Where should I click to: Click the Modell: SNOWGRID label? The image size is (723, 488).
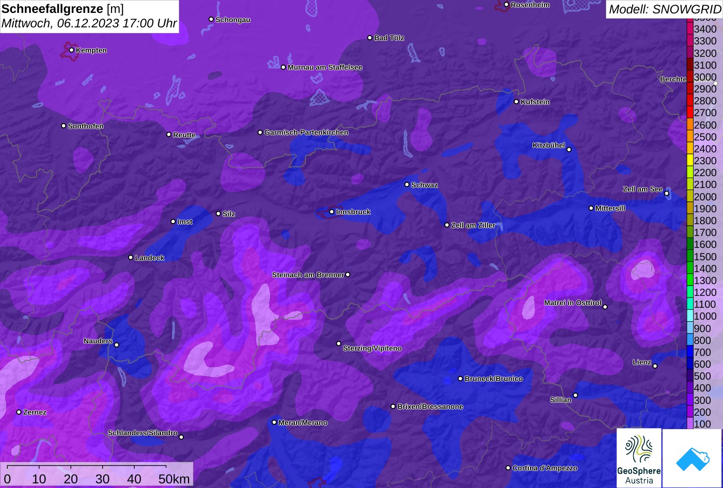tap(664, 9)
